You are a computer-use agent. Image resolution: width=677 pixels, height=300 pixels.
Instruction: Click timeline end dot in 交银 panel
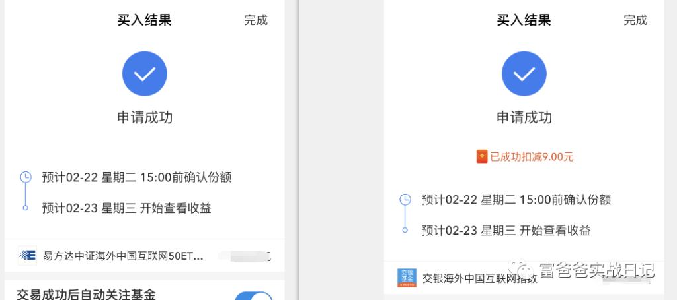pyautogui.click(x=405, y=231)
